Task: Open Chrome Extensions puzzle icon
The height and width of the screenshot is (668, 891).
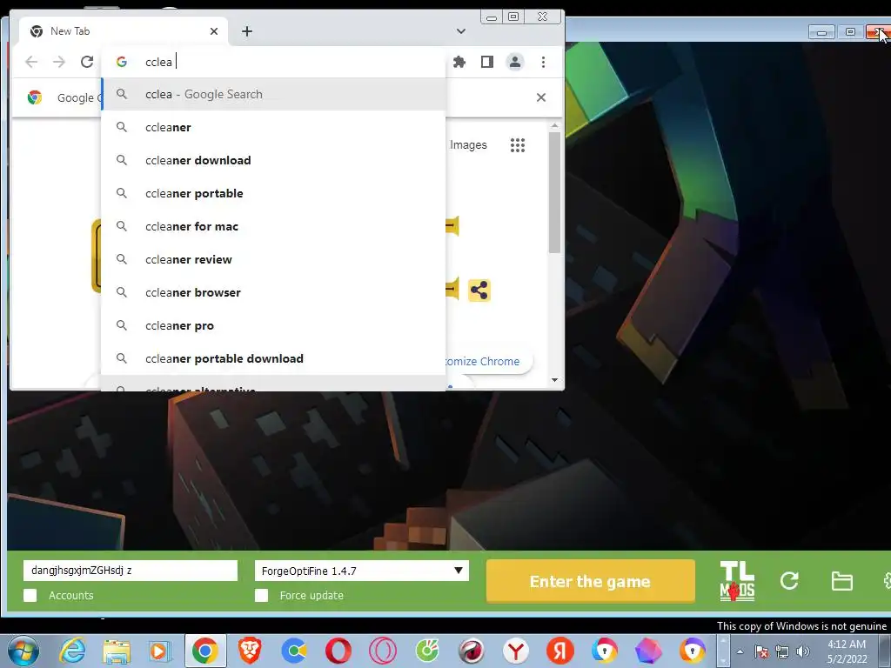Action: (459, 62)
